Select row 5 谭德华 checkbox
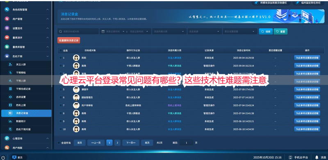Viewport: 328px width, 160px height. [61, 89]
